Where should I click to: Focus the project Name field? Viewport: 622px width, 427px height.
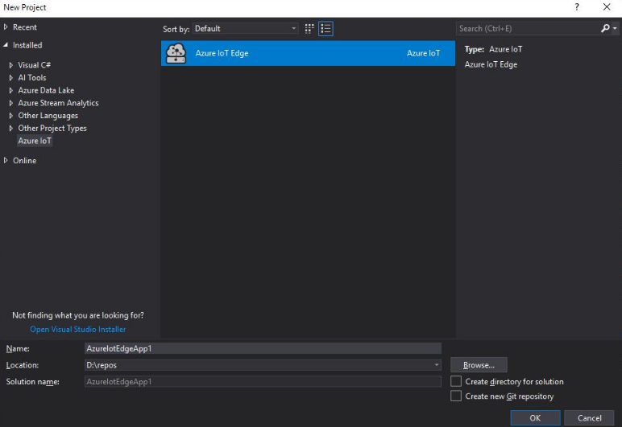click(263, 348)
